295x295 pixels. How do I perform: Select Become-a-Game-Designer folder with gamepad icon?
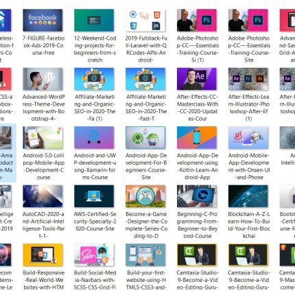tap(145, 196)
